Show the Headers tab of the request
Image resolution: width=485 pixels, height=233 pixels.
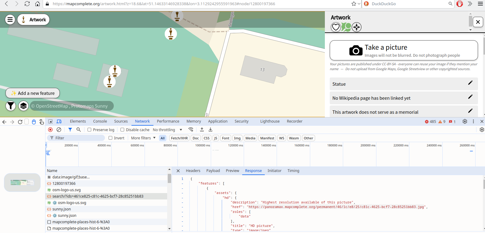(x=193, y=171)
